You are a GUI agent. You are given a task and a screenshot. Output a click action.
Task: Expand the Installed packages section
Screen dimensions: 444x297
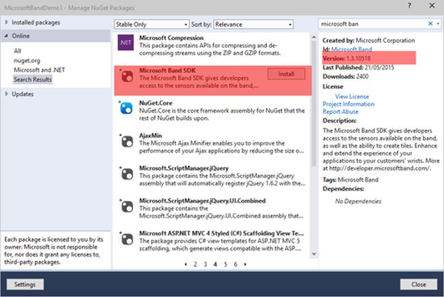tap(7, 23)
